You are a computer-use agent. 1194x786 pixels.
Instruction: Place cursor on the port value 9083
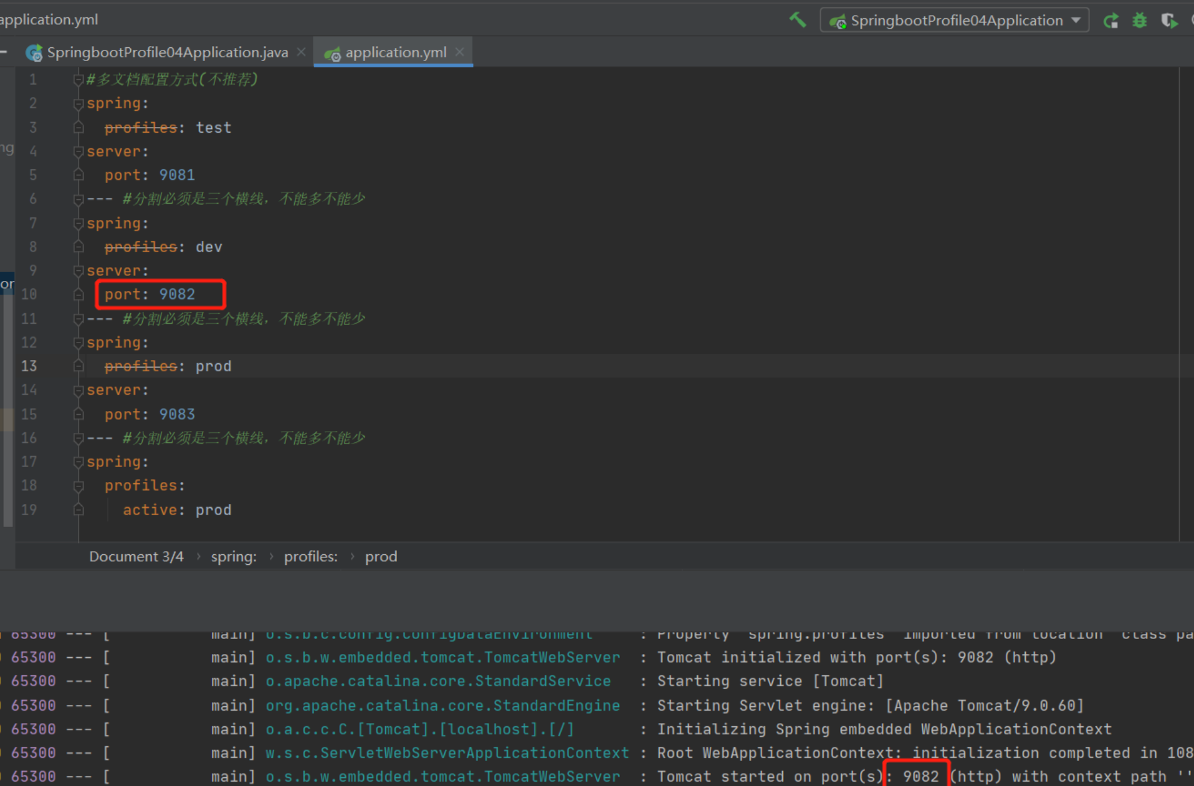click(x=177, y=414)
